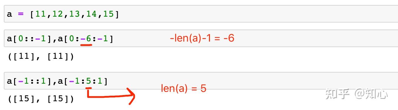Click the underlined -6 in second cell
The image size is (398, 110).
86,39
